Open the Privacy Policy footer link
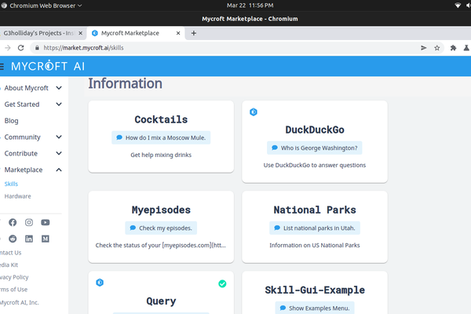Screen dimensions: 471x314 (x=14, y=277)
